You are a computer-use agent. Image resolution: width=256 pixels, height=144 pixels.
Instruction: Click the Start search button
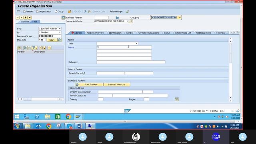(52, 40)
